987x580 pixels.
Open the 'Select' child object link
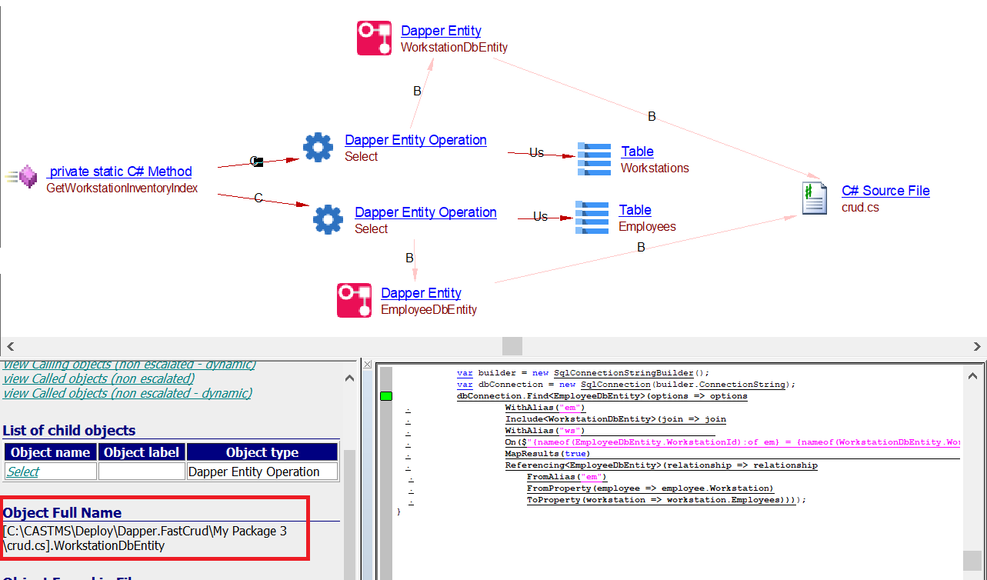pyautogui.click(x=23, y=472)
